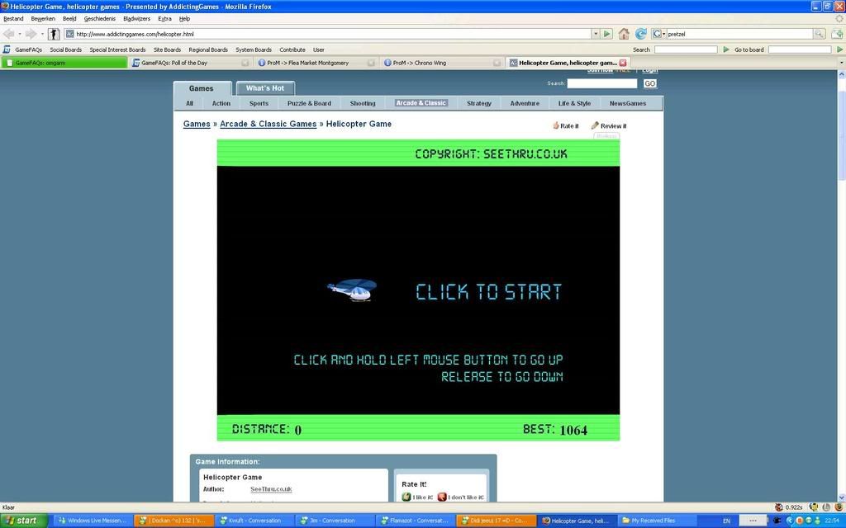Select the Puzzle & Board category
The image size is (846, 528).
point(309,104)
